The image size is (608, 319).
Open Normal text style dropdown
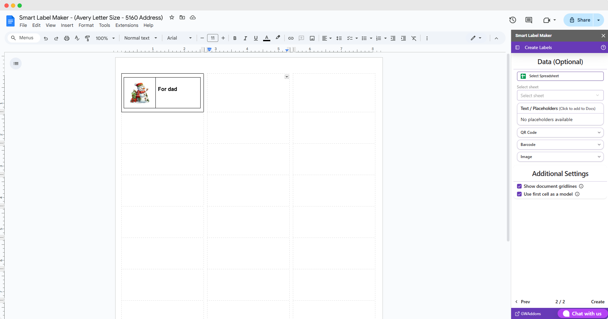click(141, 38)
